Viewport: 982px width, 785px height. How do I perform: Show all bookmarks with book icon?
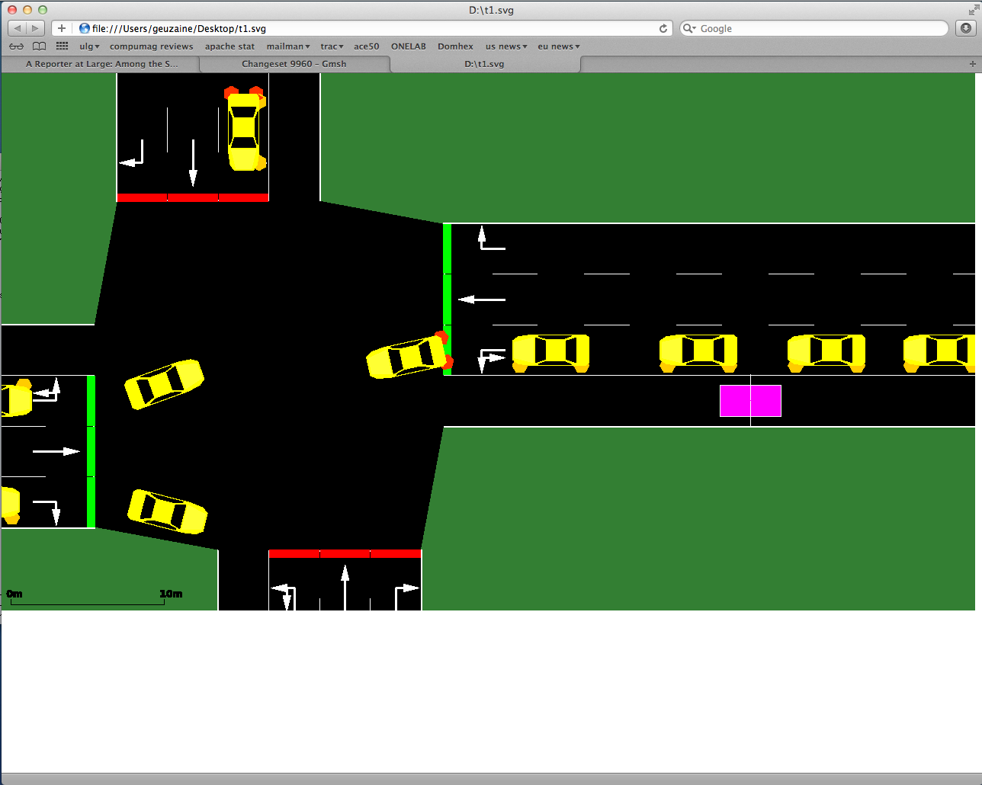tap(39, 46)
